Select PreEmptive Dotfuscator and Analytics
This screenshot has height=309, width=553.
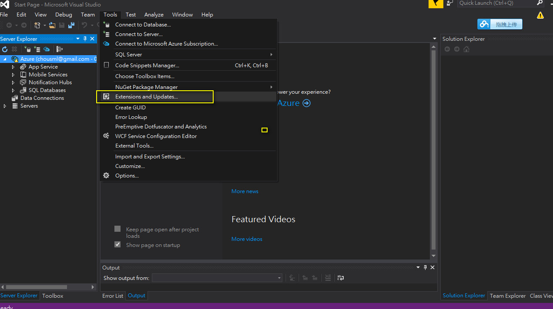point(188,126)
